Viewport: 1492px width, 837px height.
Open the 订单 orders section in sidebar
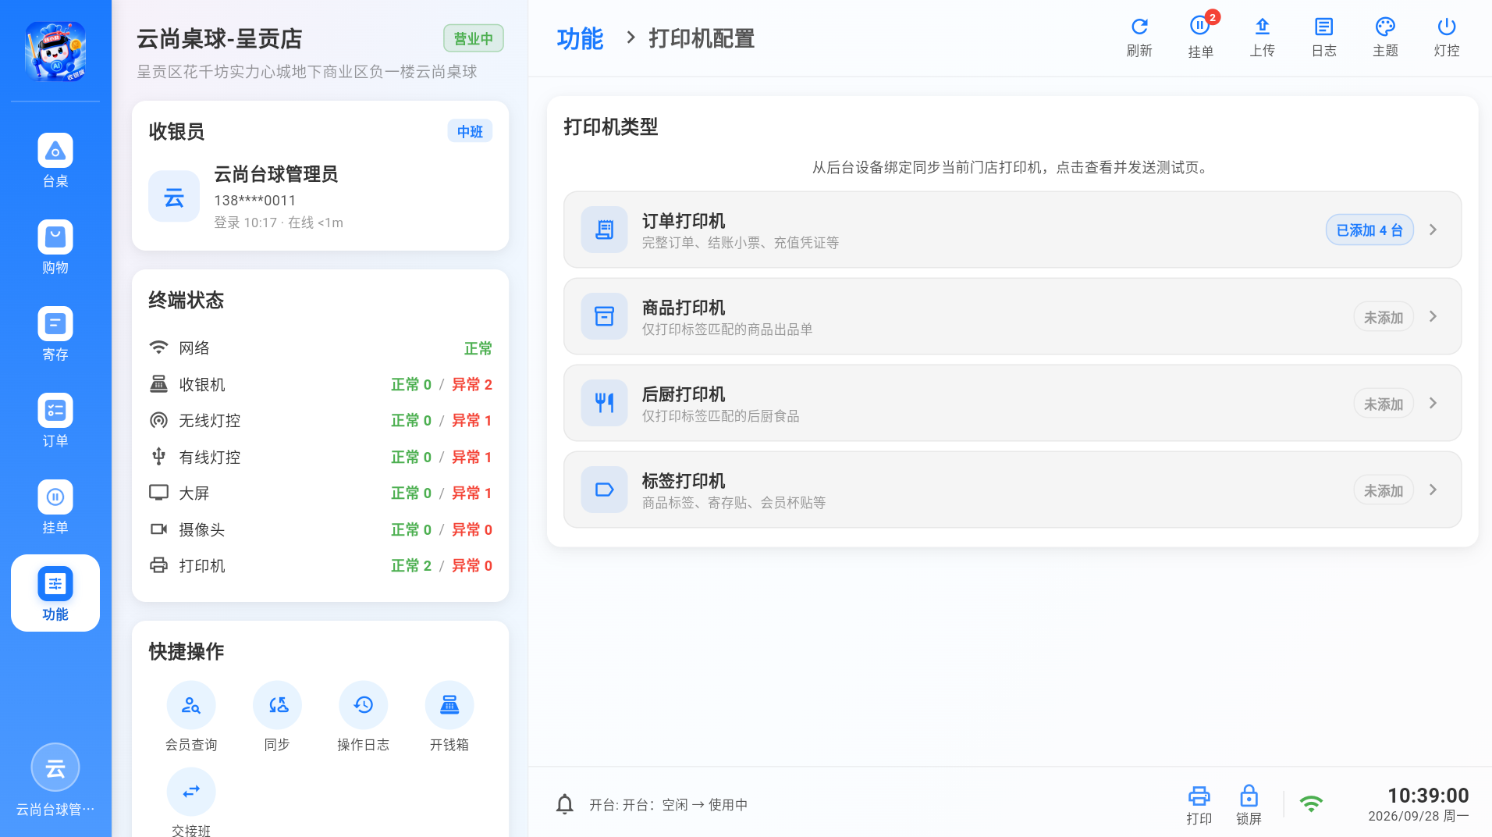pos(55,420)
